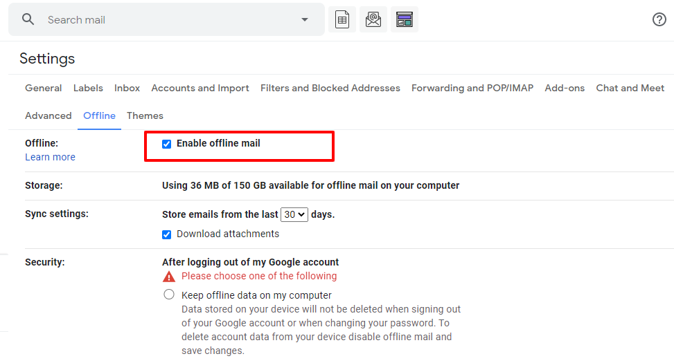Click inside the Search mail field

click(172, 20)
